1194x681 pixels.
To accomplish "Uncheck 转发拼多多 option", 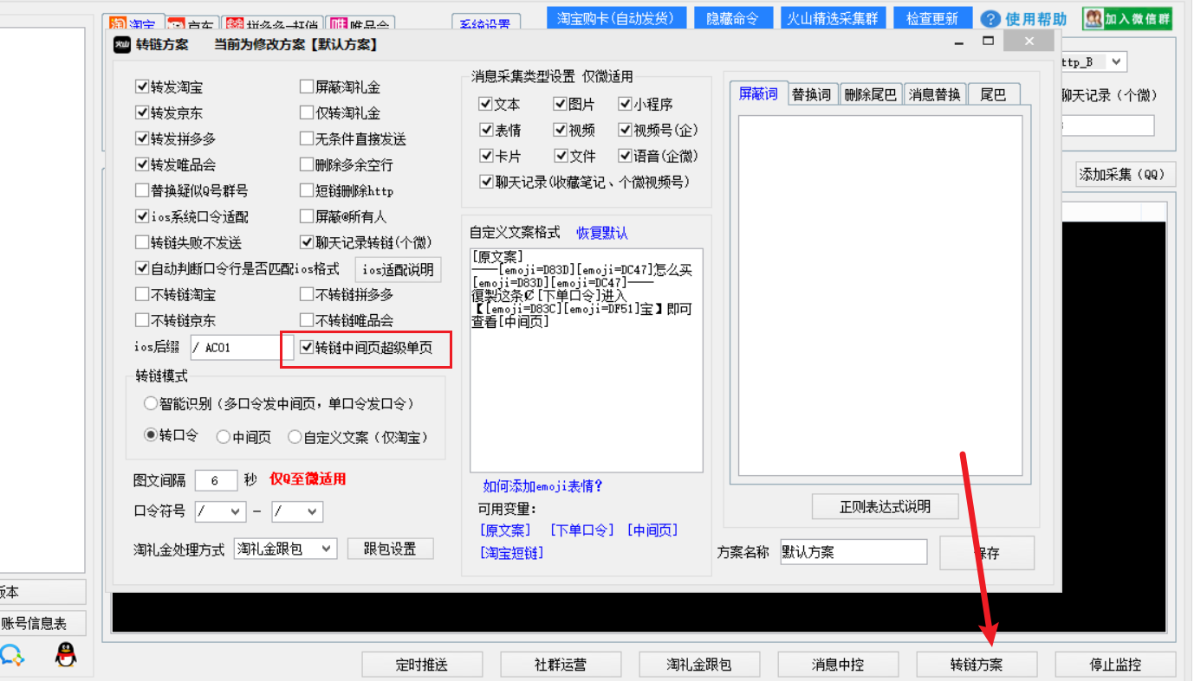I will point(176,139).
